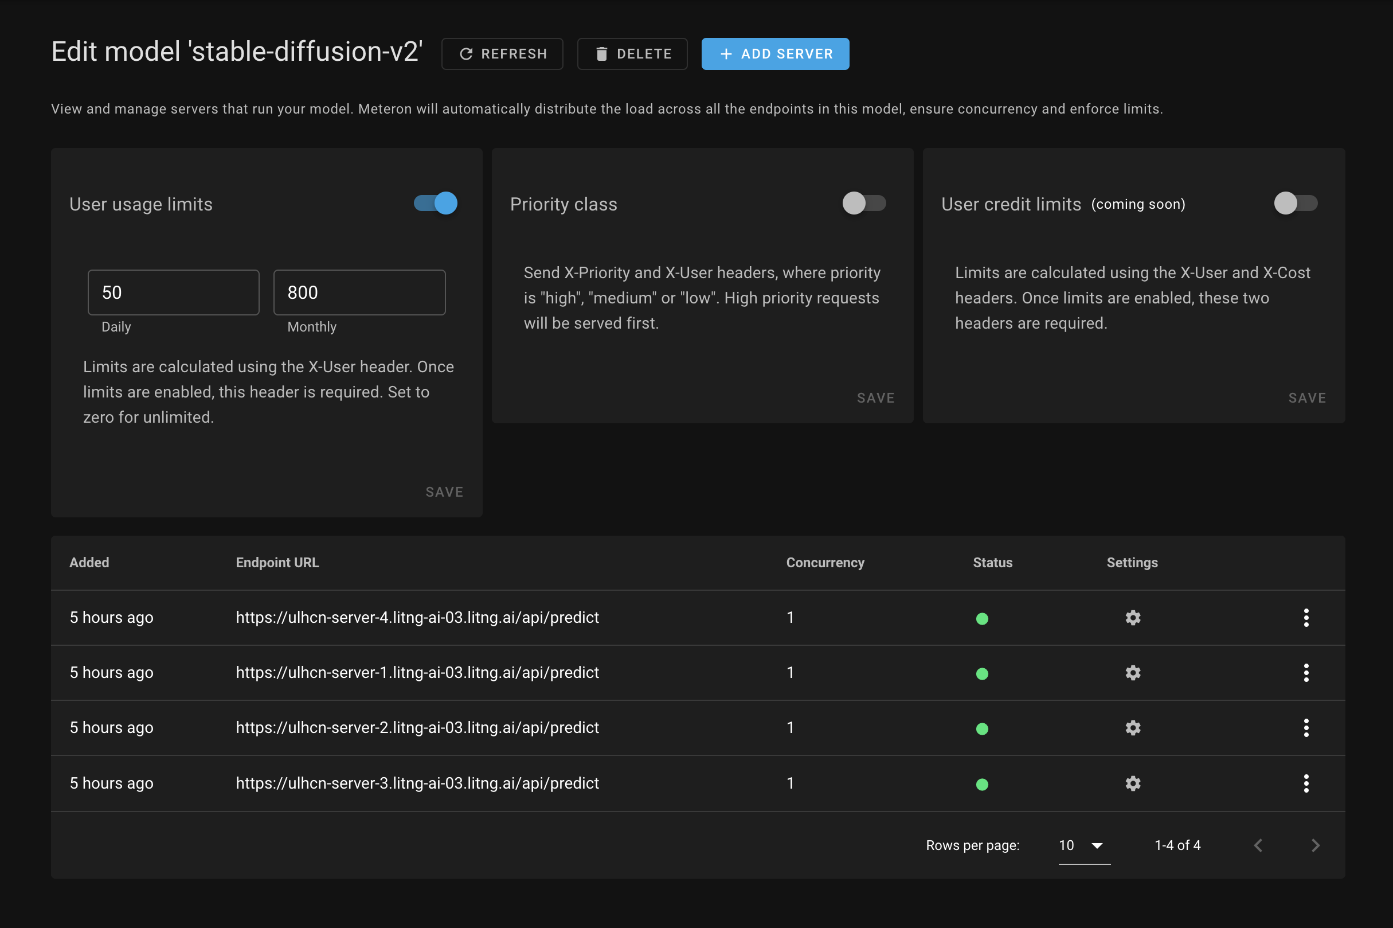Delete the stable-diffusion-v2 model
Screen dimensions: 1393x928
coord(632,54)
